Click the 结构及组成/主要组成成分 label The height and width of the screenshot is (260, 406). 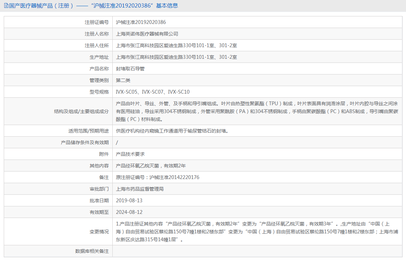click(x=81, y=111)
